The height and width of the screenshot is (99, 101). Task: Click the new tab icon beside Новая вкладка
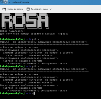[4, 9]
